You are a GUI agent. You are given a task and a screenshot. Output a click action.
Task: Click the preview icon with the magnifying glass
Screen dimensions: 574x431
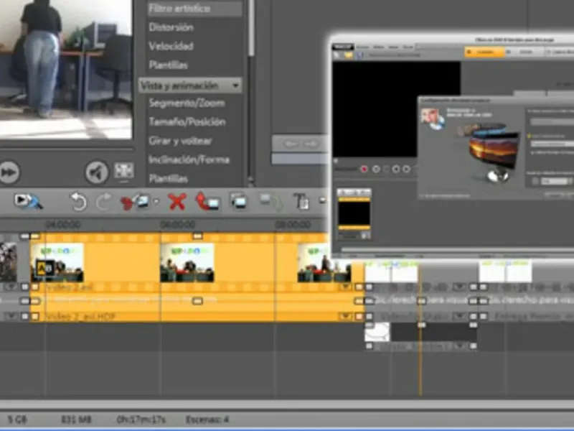(28, 202)
